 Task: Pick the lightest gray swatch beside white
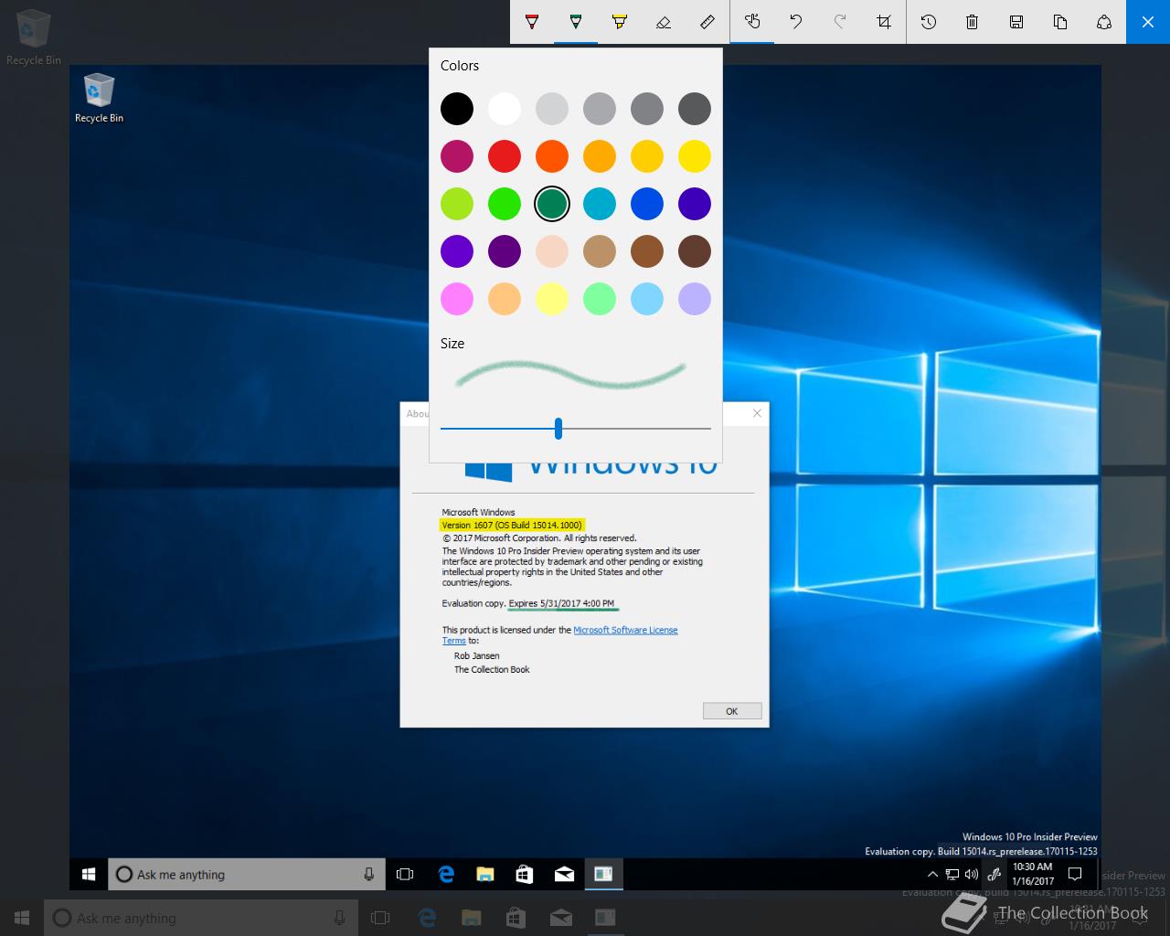coord(552,109)
